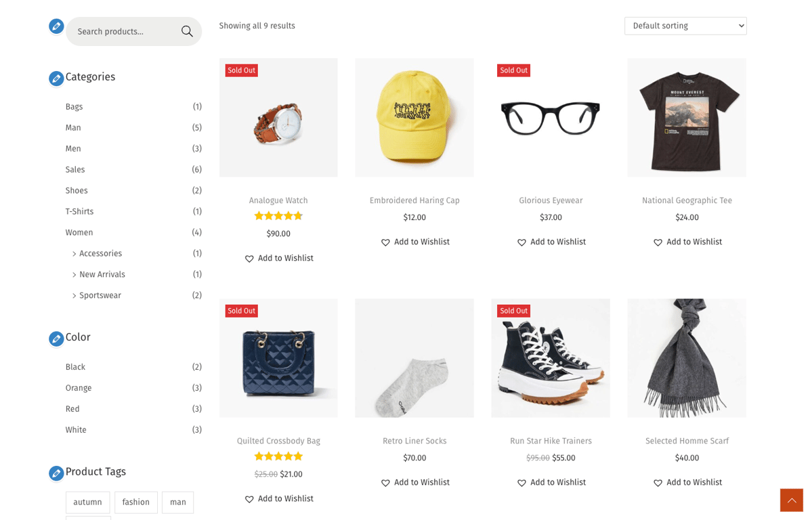Filter products by the Orange color
The width and height of the screenshot is (808, 520).
[78, 388]
